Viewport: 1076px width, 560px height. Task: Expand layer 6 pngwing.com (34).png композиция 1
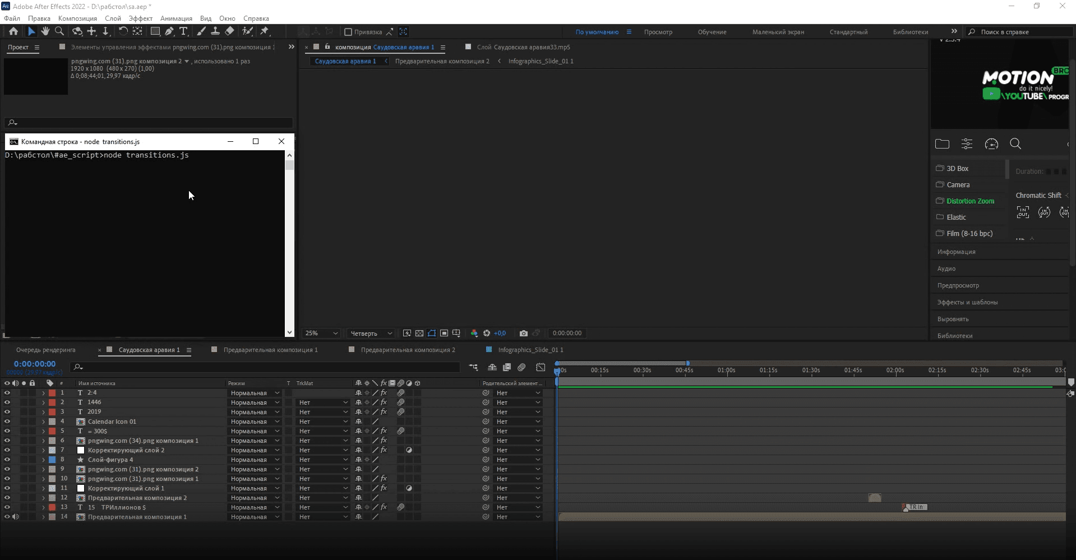pos(43,441)
